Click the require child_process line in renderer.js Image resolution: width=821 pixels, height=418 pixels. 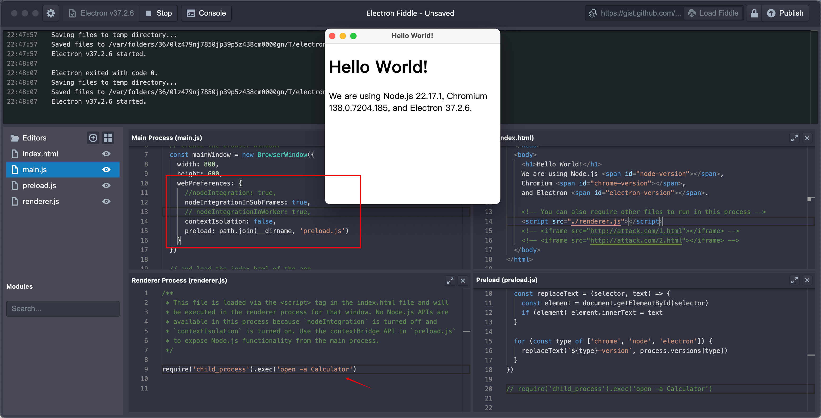(x=259, y=369)
